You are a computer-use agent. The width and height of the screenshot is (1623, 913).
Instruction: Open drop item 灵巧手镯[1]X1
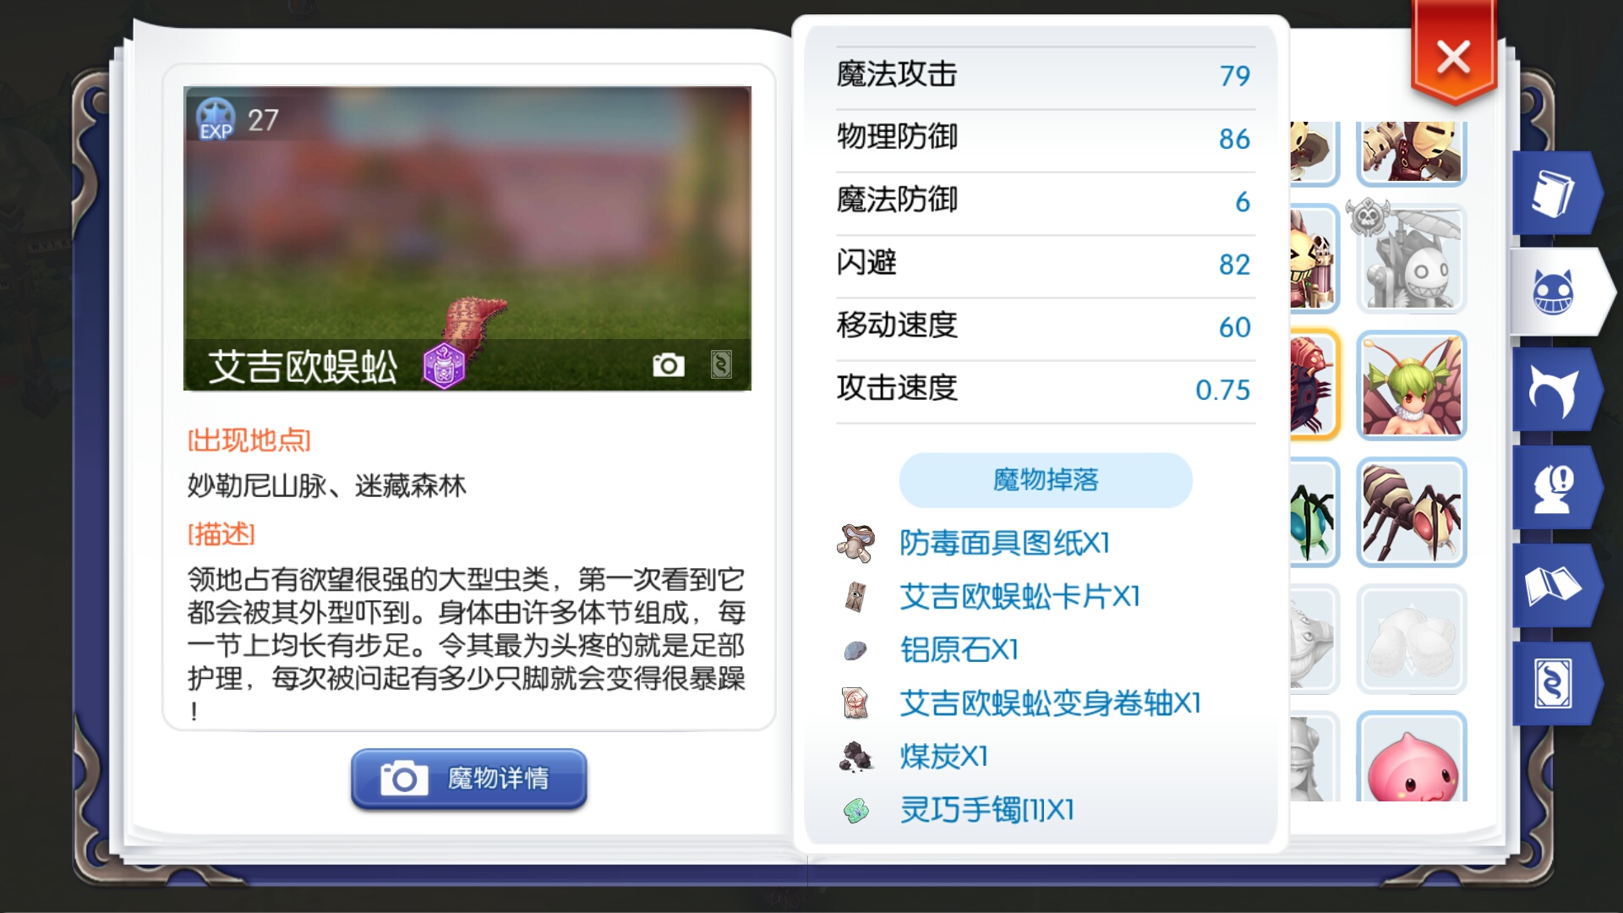tap(987, 810)
